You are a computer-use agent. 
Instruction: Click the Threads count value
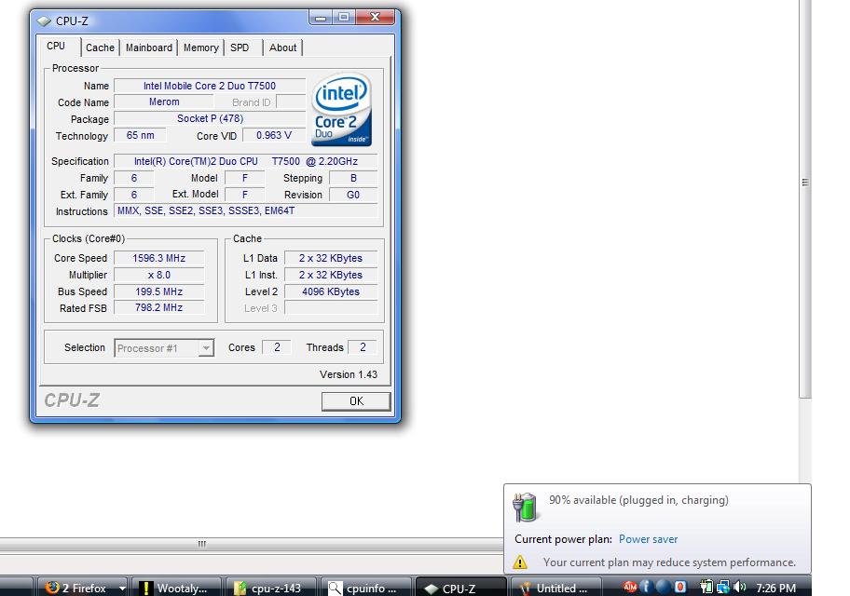click(x=363, y=347)
